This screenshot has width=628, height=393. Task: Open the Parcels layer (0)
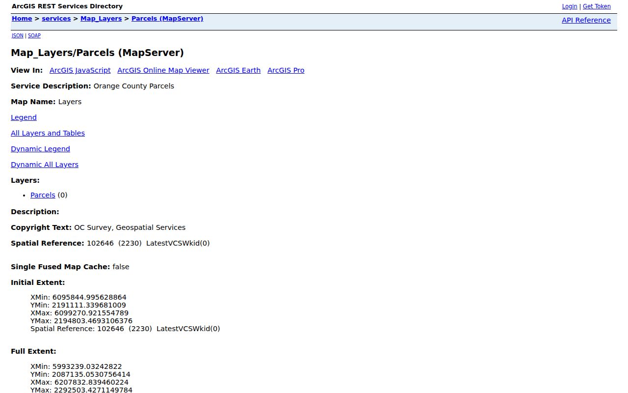coord(43,195)
